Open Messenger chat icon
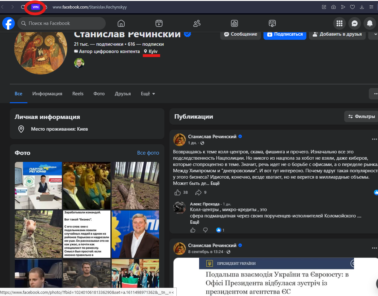 point(354,23)
